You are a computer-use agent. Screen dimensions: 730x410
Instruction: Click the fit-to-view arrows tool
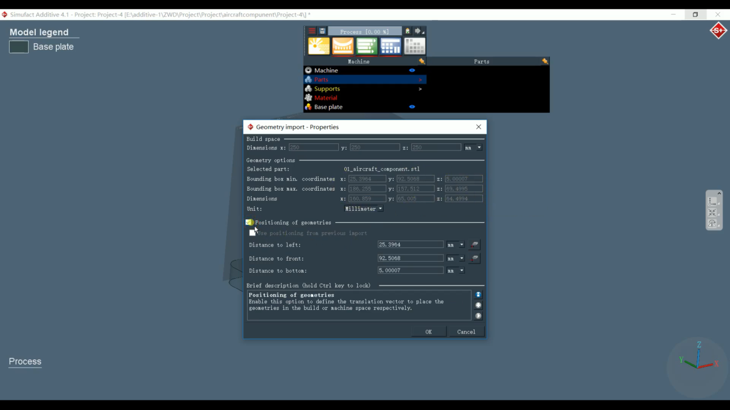pyautogui.click(x=712, y=213)
